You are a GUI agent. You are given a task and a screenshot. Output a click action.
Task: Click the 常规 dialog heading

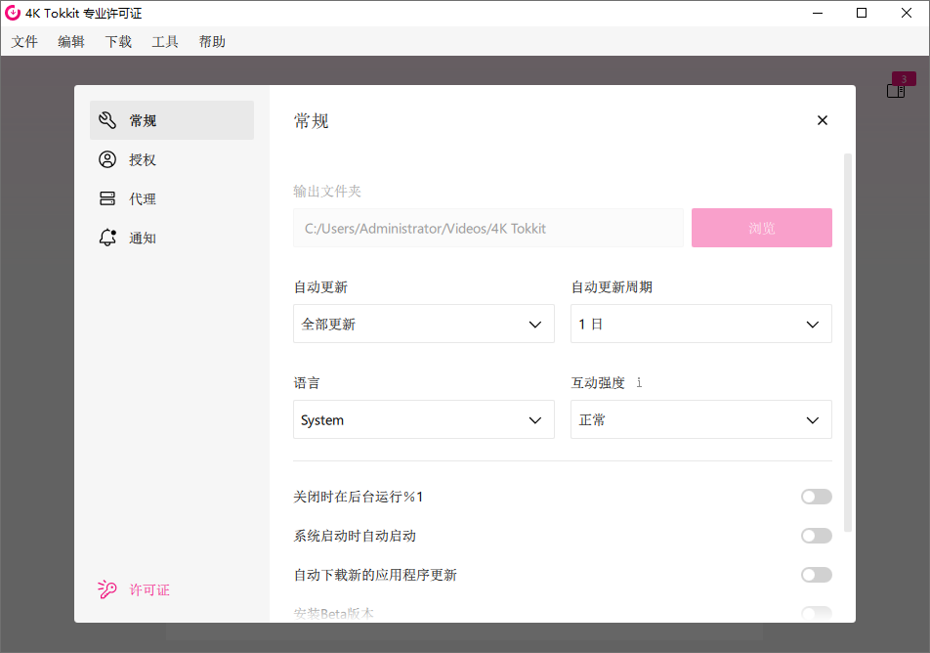pos(311,121)
